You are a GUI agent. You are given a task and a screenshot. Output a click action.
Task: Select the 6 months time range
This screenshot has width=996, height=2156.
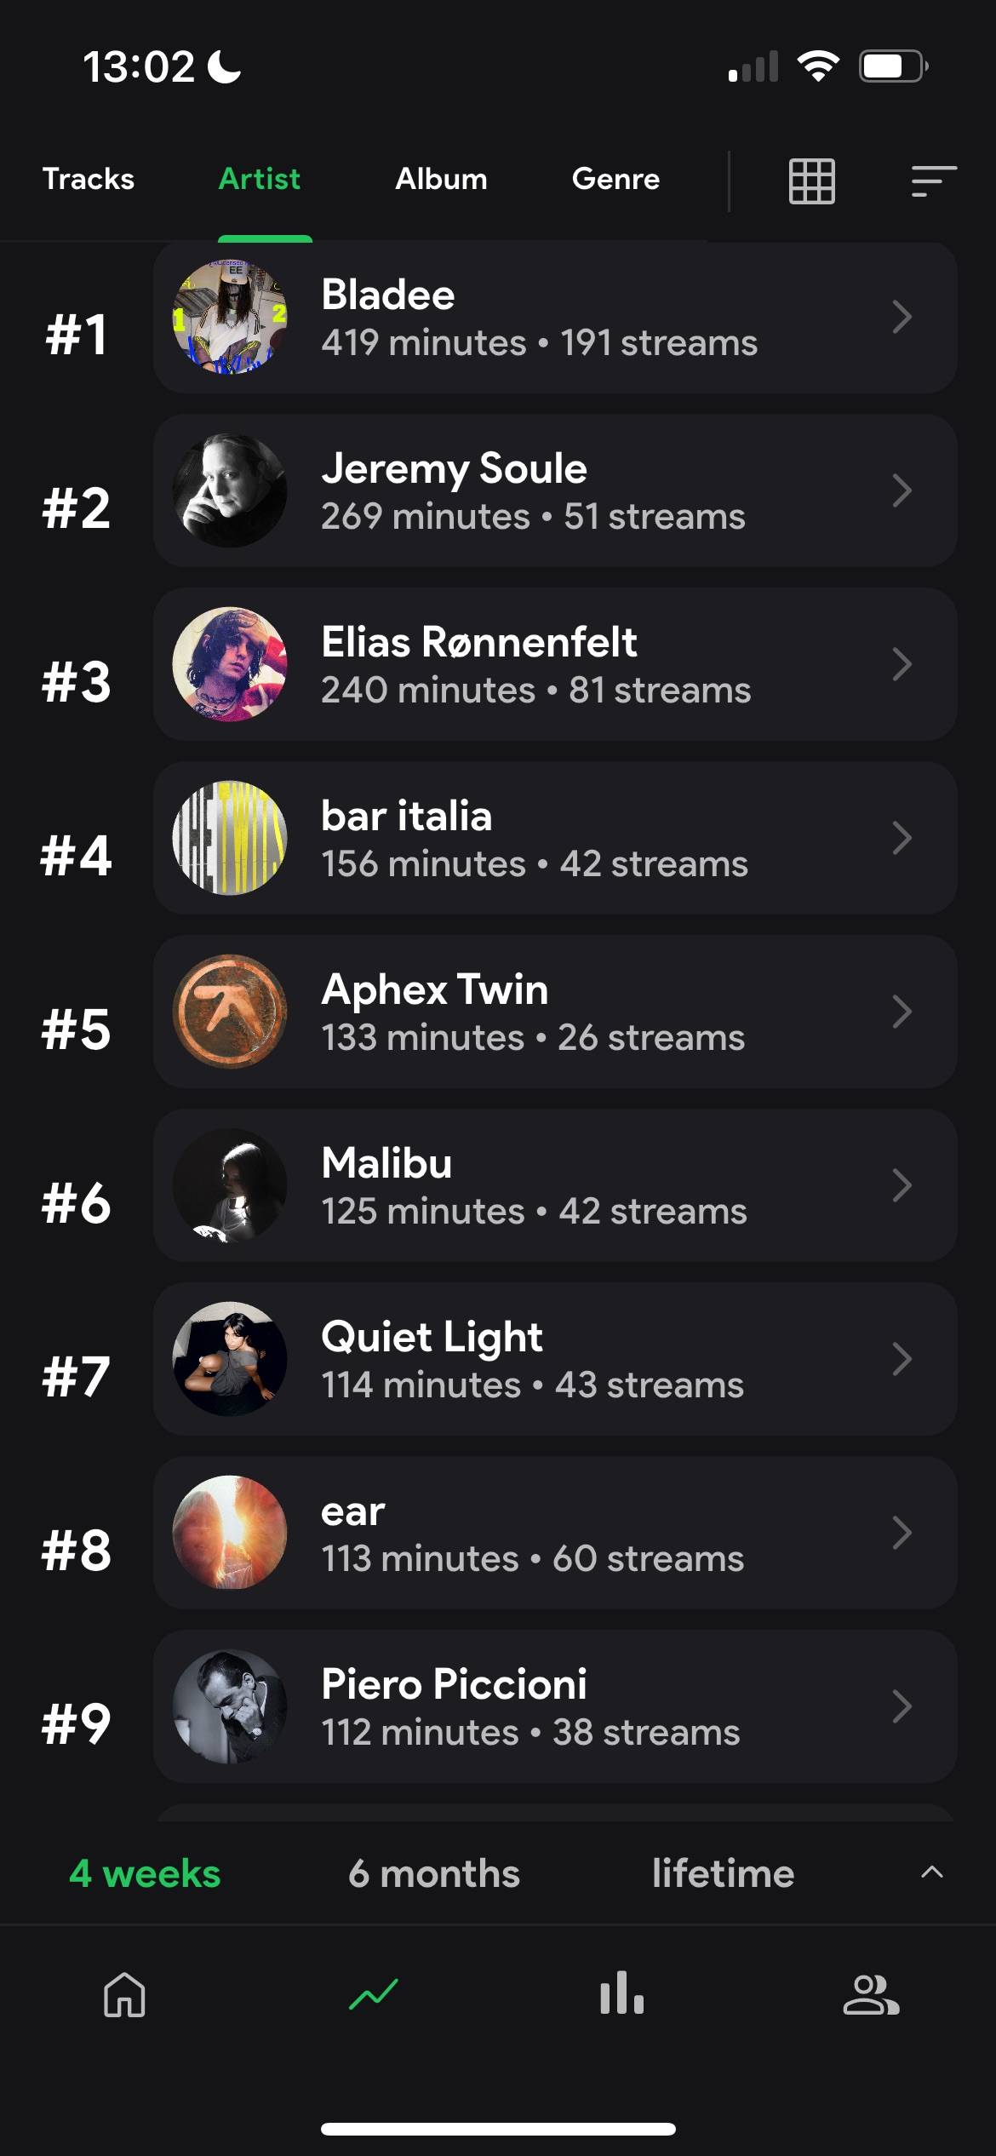(433, 1873)
